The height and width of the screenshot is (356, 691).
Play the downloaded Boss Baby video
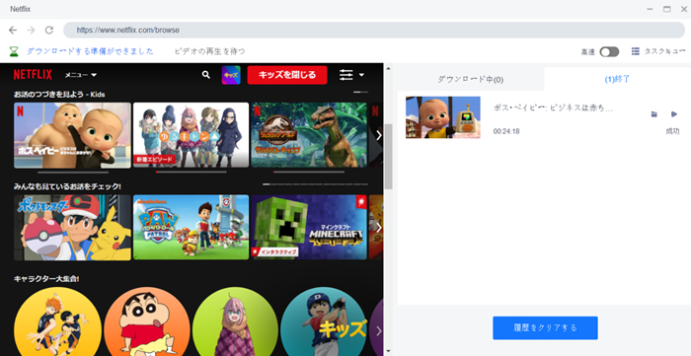(x=674, y=114)
